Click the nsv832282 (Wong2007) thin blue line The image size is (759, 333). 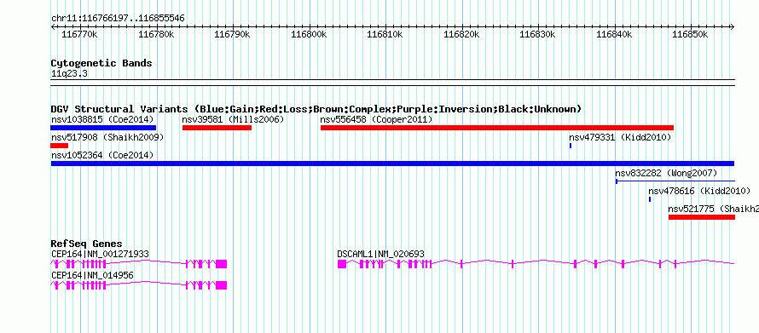point(675,181)
